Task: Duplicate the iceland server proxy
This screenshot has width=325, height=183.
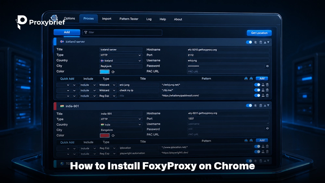Action: pos(255,42)
